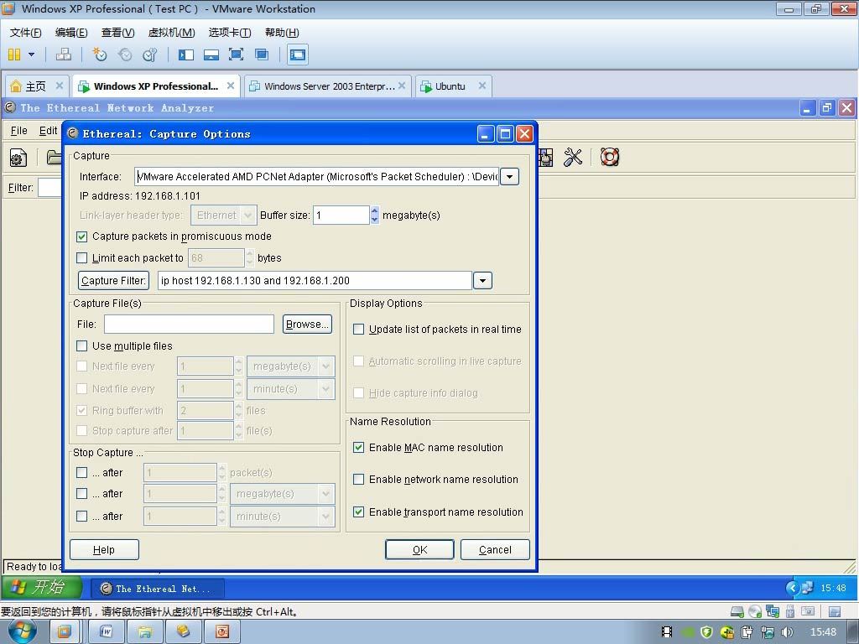Screen dimensions: 859x644
Task: Enable Update list of packets in real time
Action: point(358,329)
